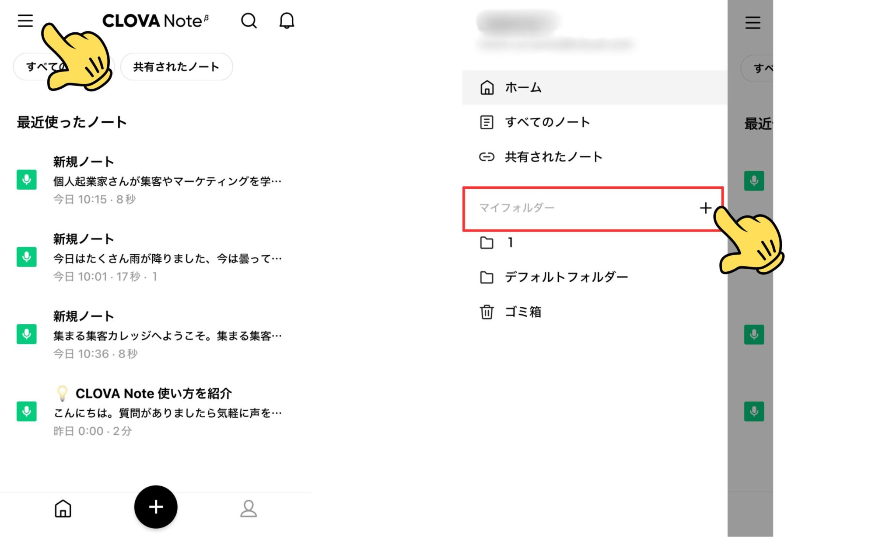Viewport: 896px width, 537px height.
Task: Click the note icon beside すべてのノート
Action: [x=486, y=122]
